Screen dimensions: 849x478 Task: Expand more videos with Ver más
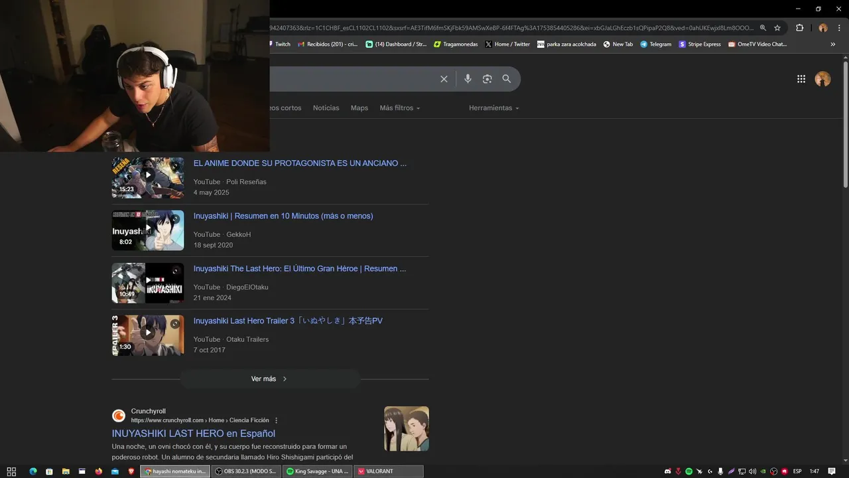click(x=270, y=378)
